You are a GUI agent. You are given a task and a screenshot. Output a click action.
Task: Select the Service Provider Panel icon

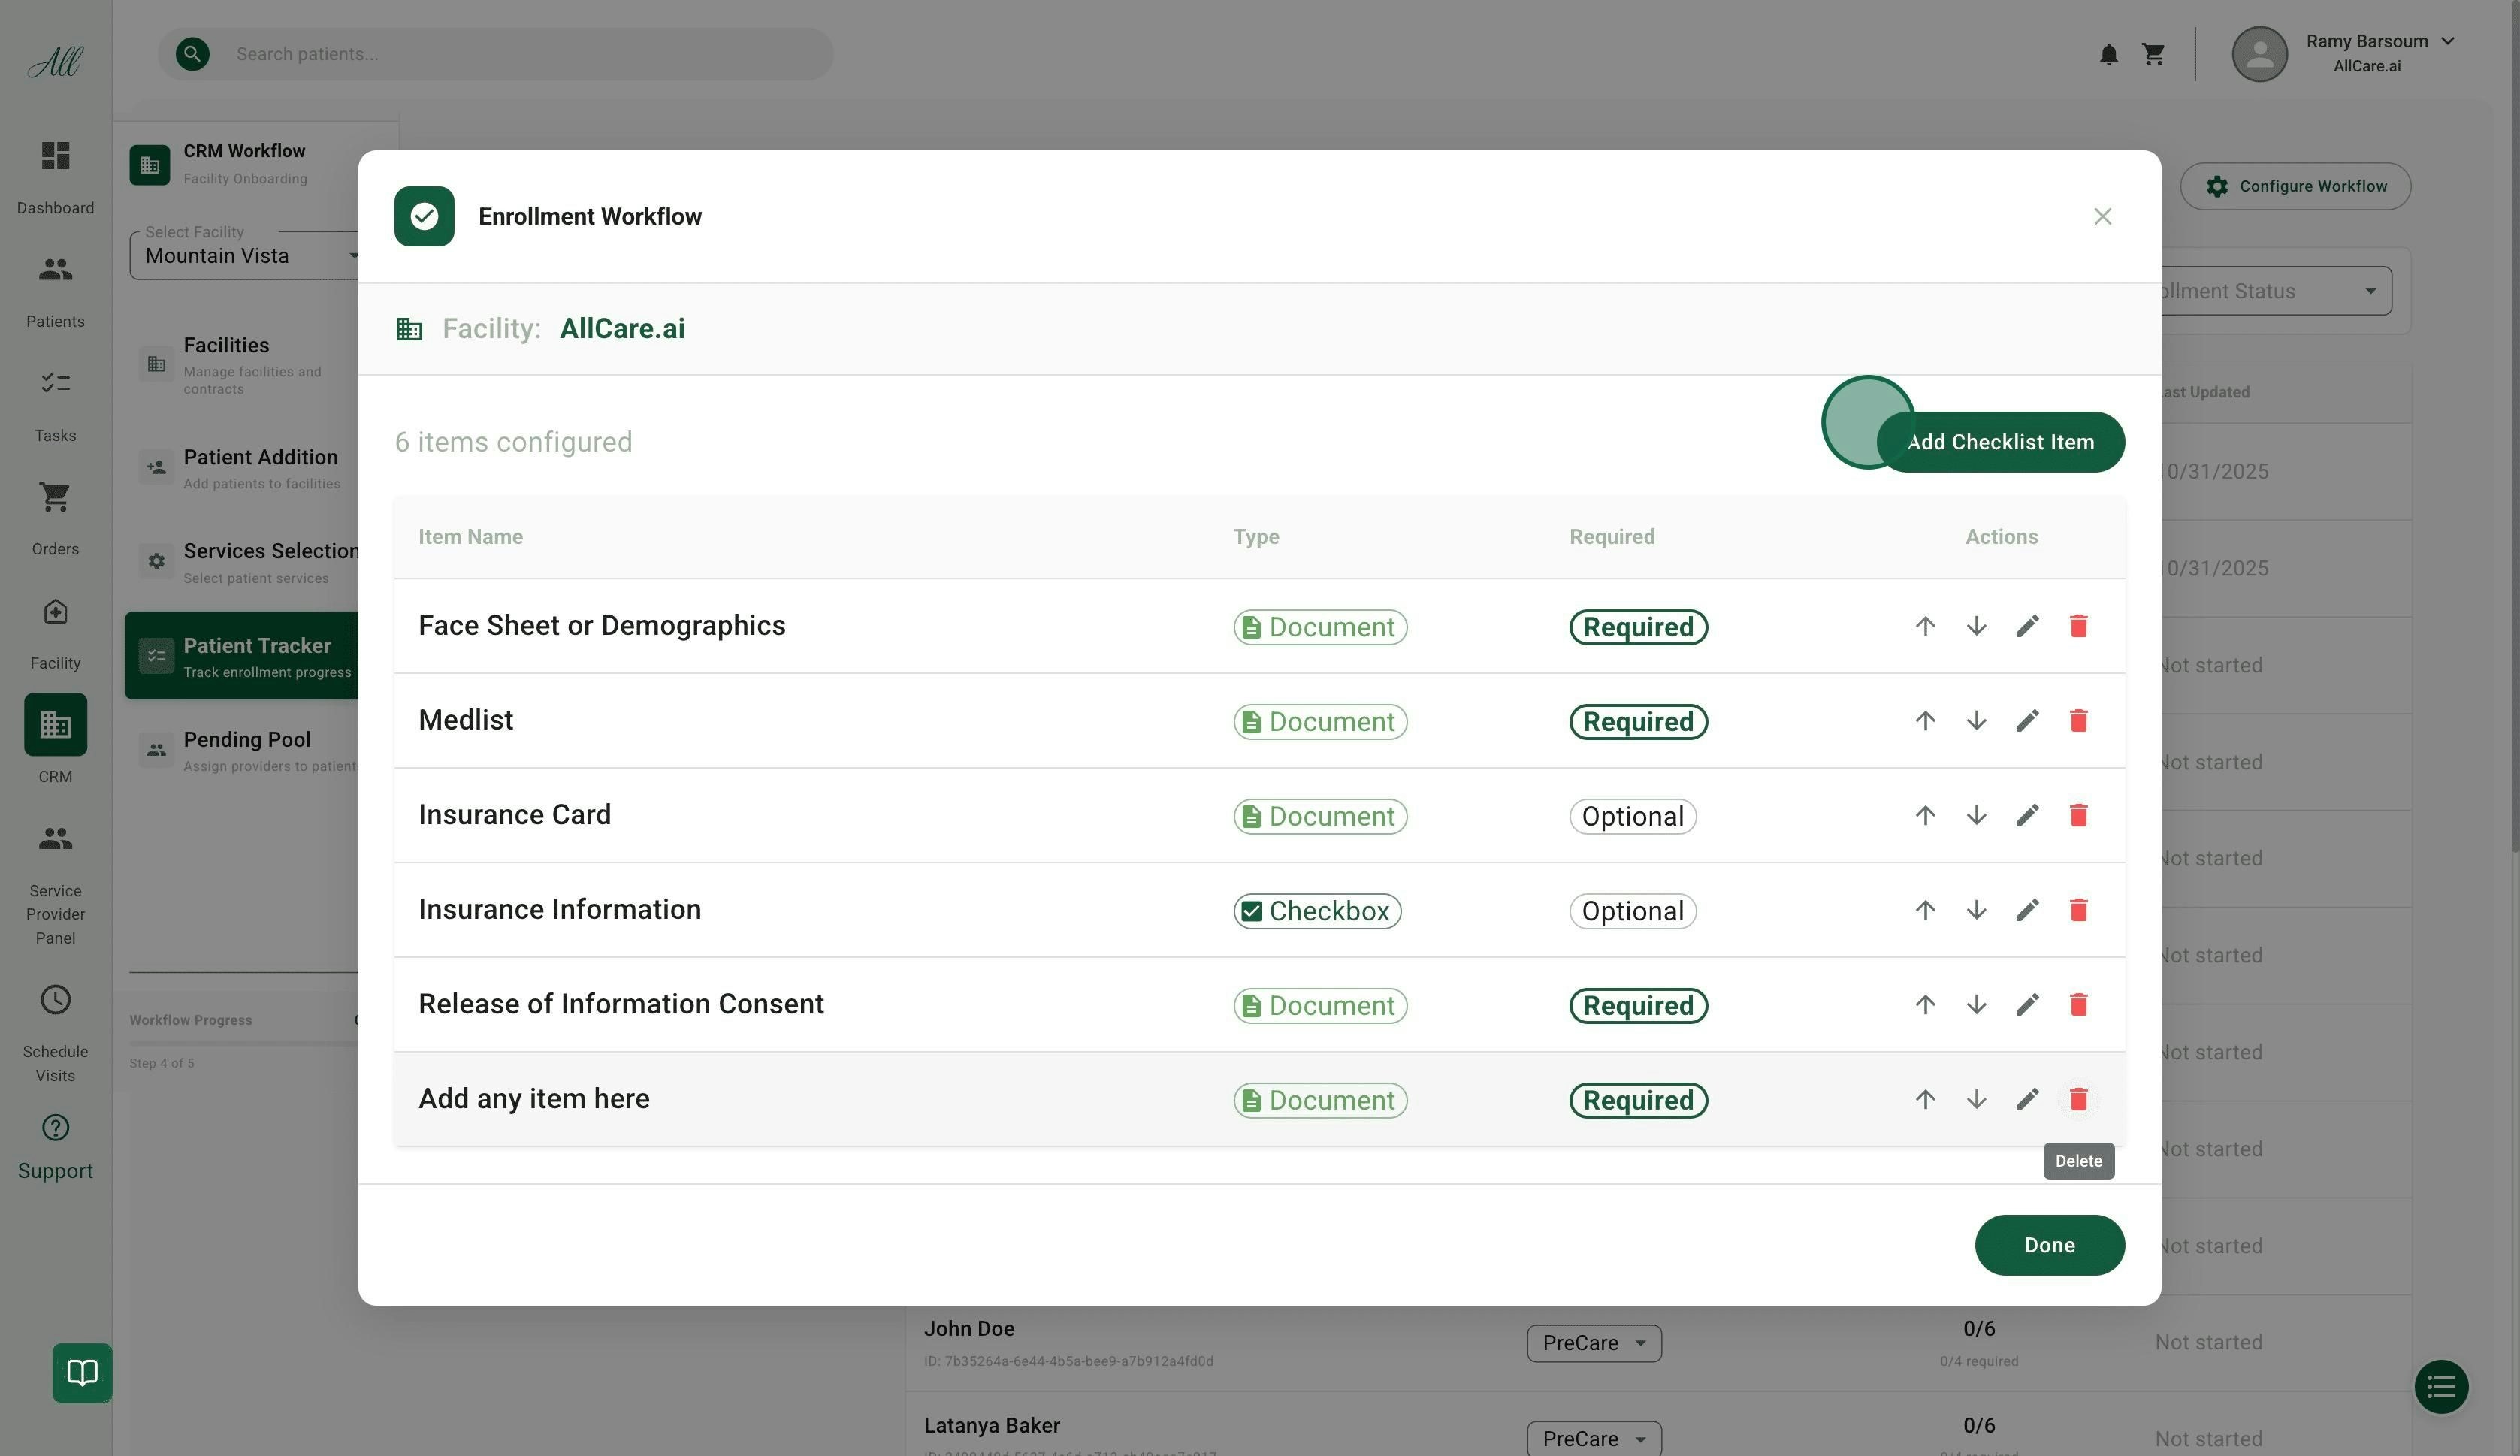click(55, 839)
